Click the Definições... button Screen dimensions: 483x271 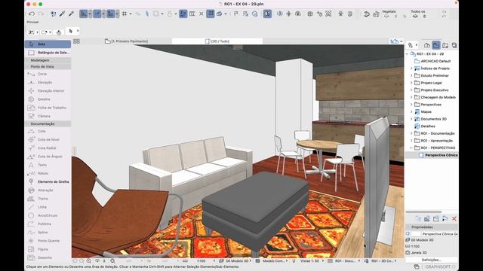(x=431, y=260)
